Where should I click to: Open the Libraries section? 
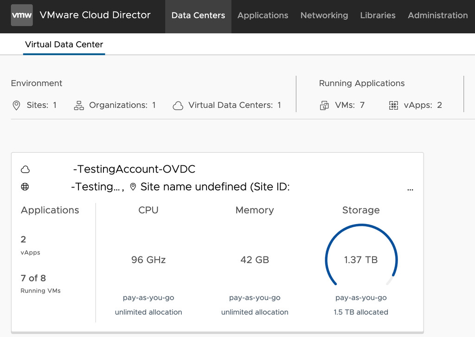[x=378, y=15]
